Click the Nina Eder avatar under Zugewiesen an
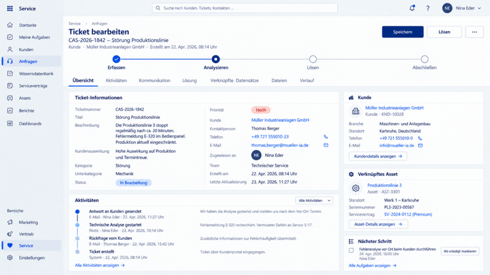490x275 pixels. click(x=256, y=155)
